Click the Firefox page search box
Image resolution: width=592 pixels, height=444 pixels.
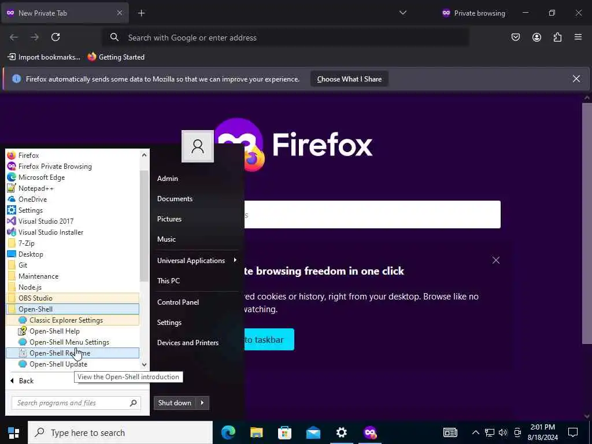pyautogui.click(x=372, y=214)
